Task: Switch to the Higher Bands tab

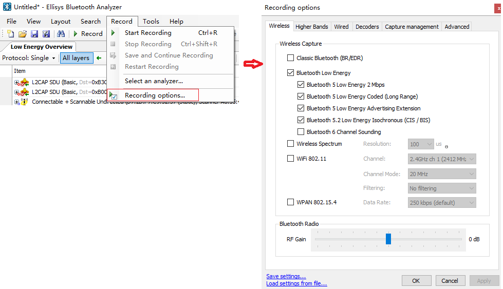Action: pos(311,27)
